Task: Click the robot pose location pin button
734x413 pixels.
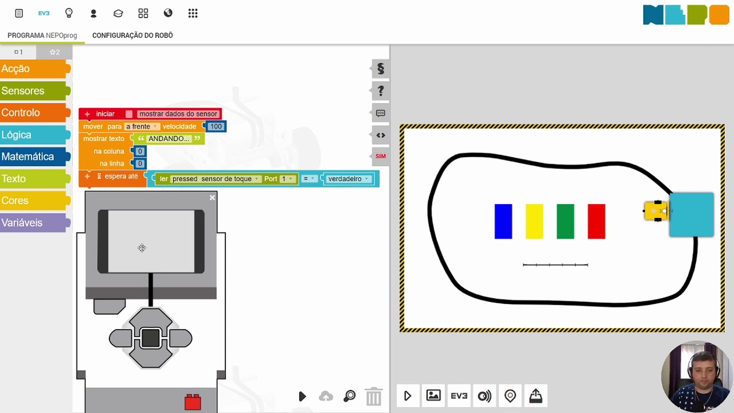Action: pyautogui.click(x=510, y=396)
